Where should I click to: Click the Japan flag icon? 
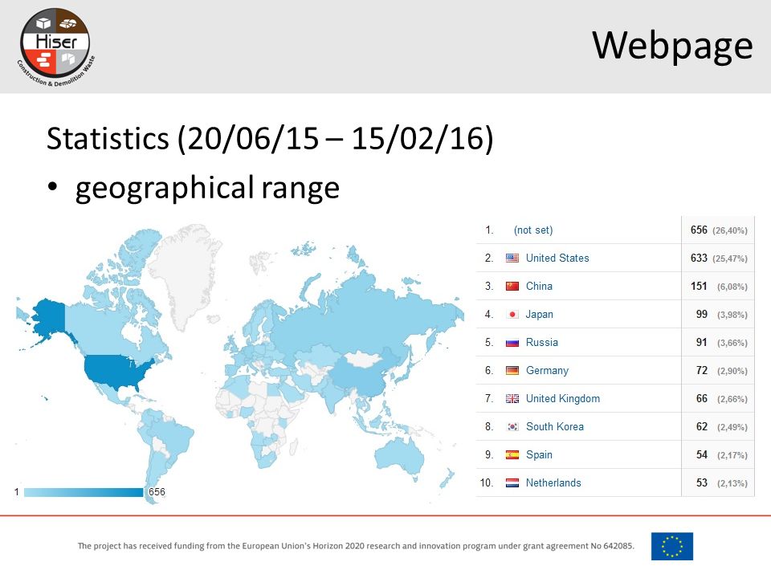tap(512, 314)
